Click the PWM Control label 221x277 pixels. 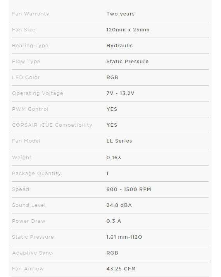click(30, 109)
